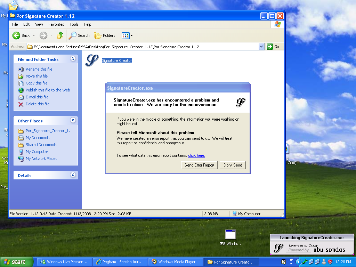356x267 pixels.
Task: Switch to the Pegham - Seekho taskbar button
Action: pyautogui.click(x=120, y=262)
